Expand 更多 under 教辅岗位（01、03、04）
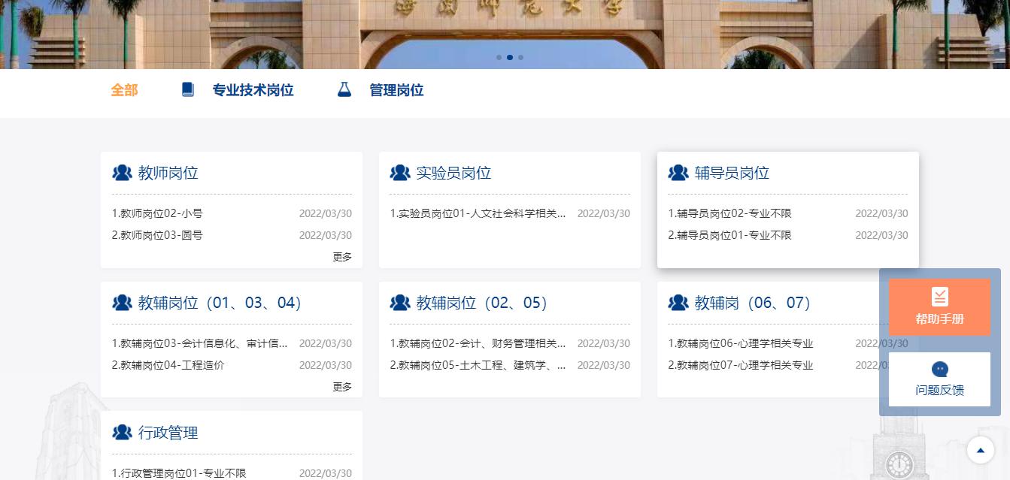1010x480 pixels. coord(342,386)
